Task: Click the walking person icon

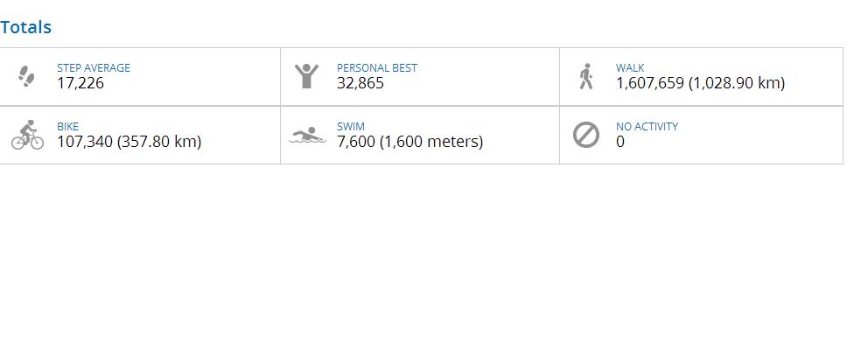Action: [x=586, y=76]
